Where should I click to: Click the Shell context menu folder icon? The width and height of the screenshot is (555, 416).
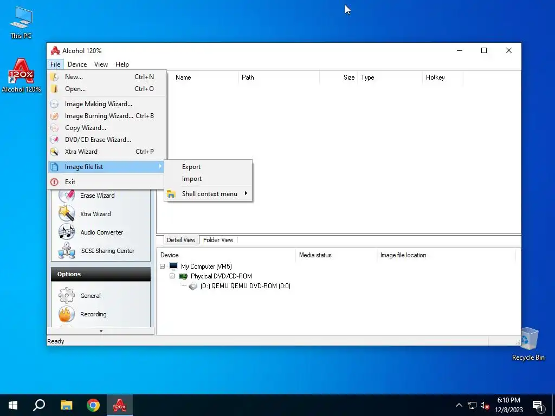[171, 194]
